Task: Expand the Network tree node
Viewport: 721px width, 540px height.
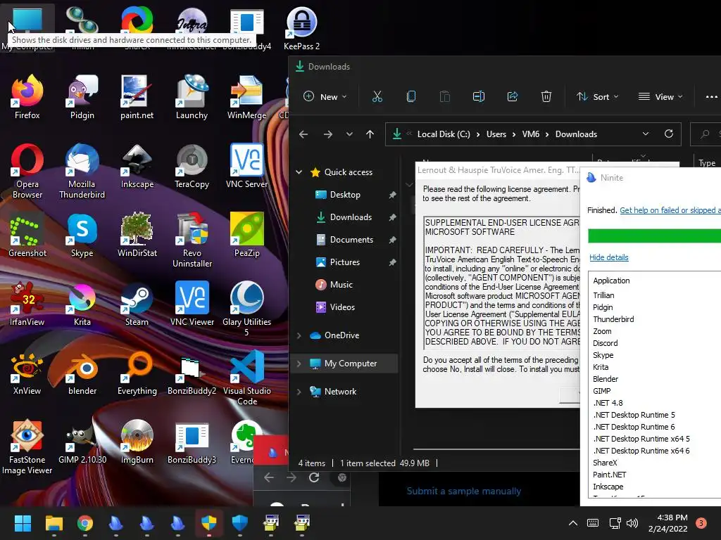Action: pyautogui.click(x=299, y=391)
